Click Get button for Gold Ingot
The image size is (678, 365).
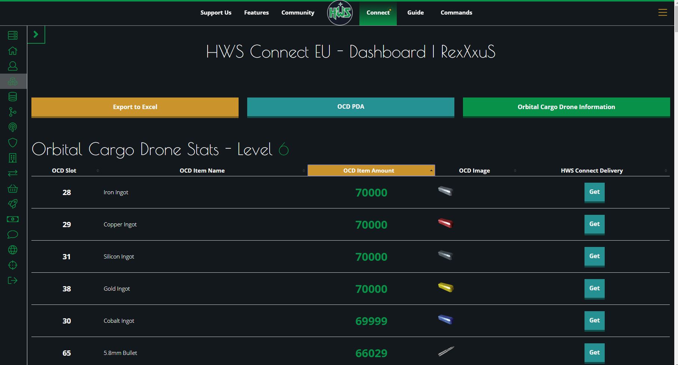(594, 288)
